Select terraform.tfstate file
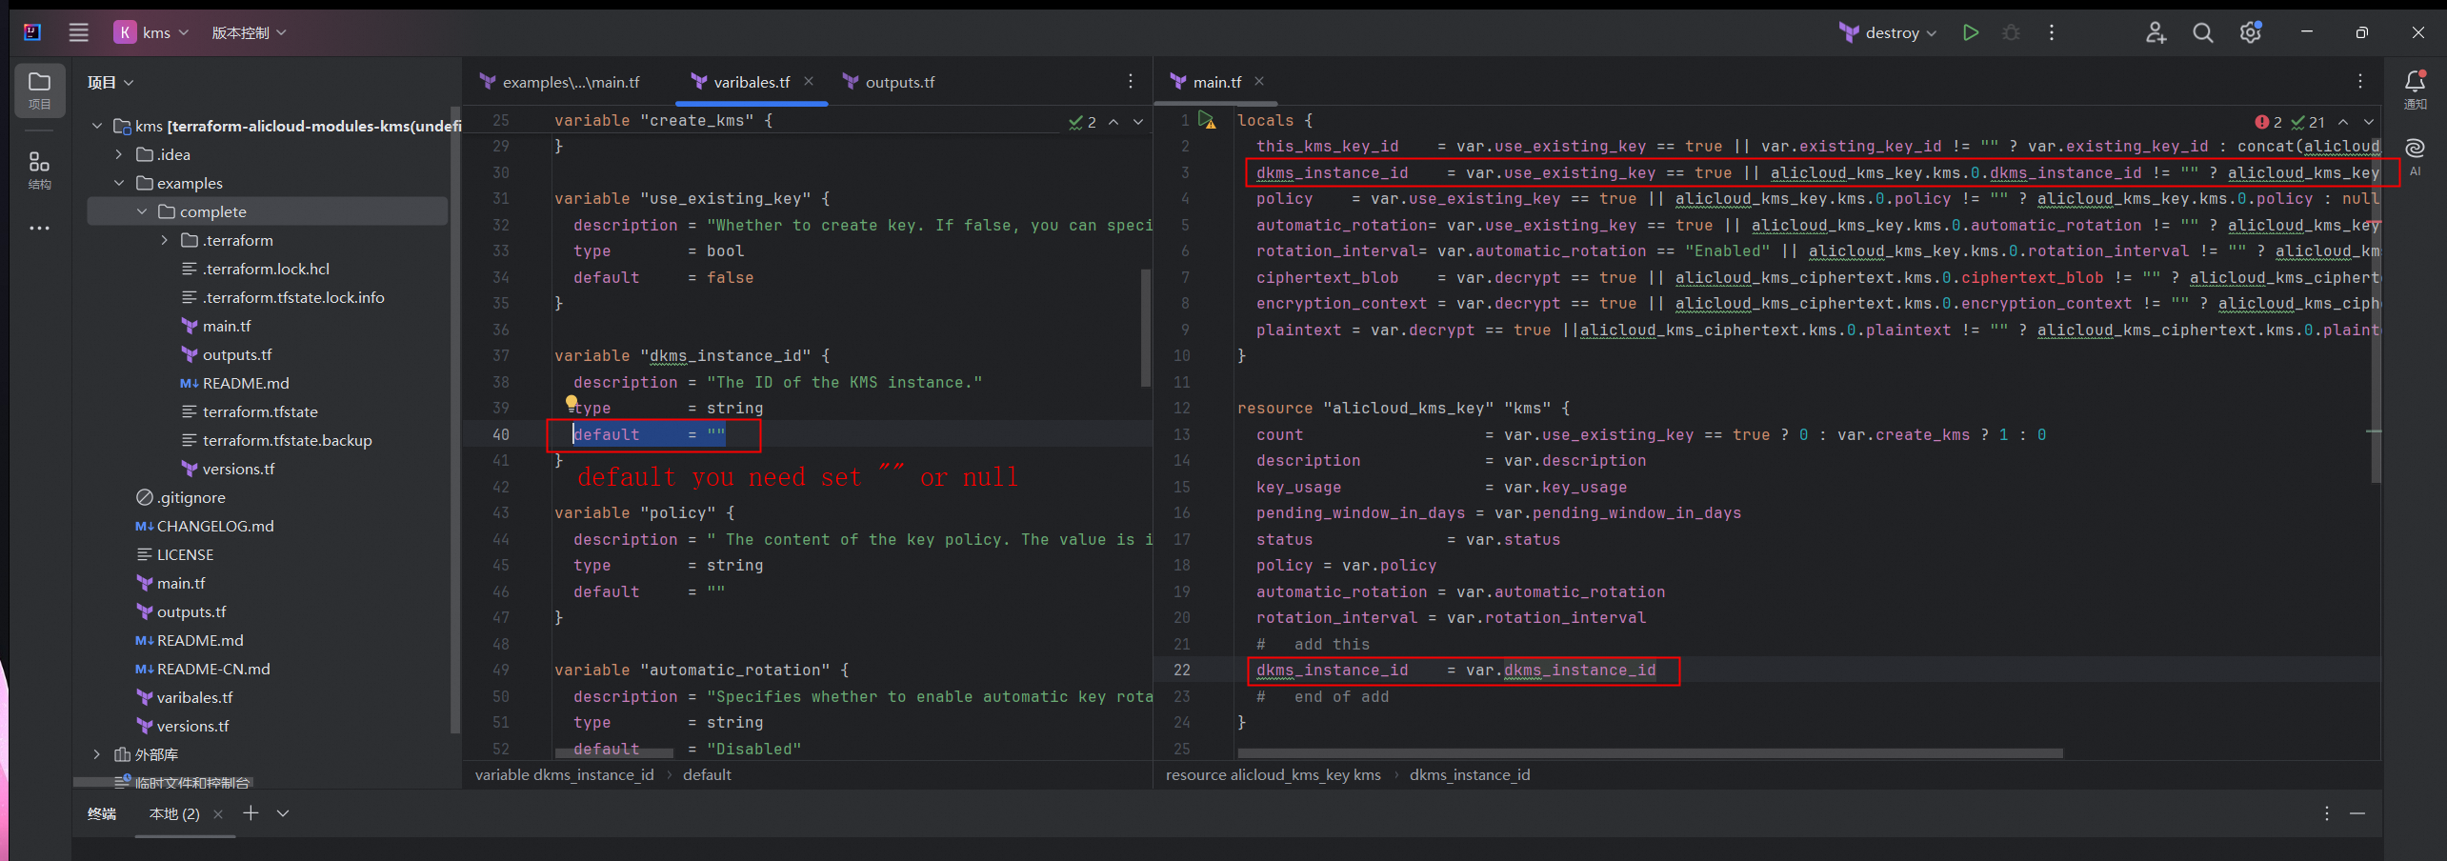This screenshot has height=861, width=2447. pos(260,411)
